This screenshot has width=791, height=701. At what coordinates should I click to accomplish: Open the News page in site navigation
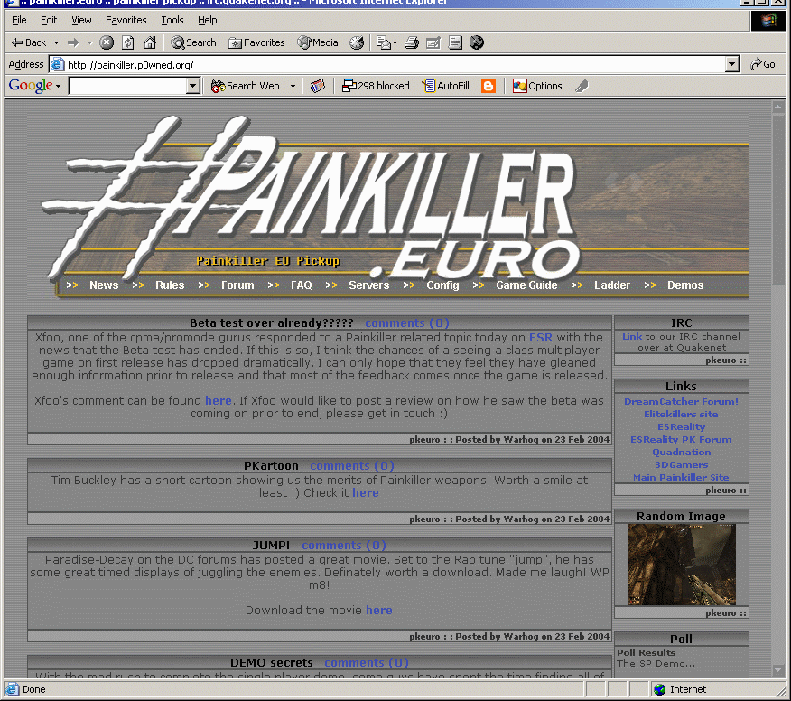tap(104, 285)
